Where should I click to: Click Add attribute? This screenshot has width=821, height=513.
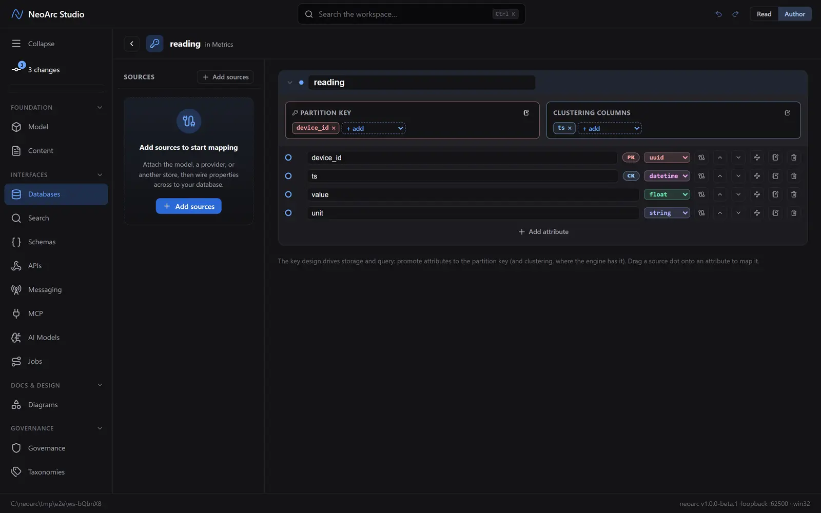pyautogui.click(x=543, y=232)
